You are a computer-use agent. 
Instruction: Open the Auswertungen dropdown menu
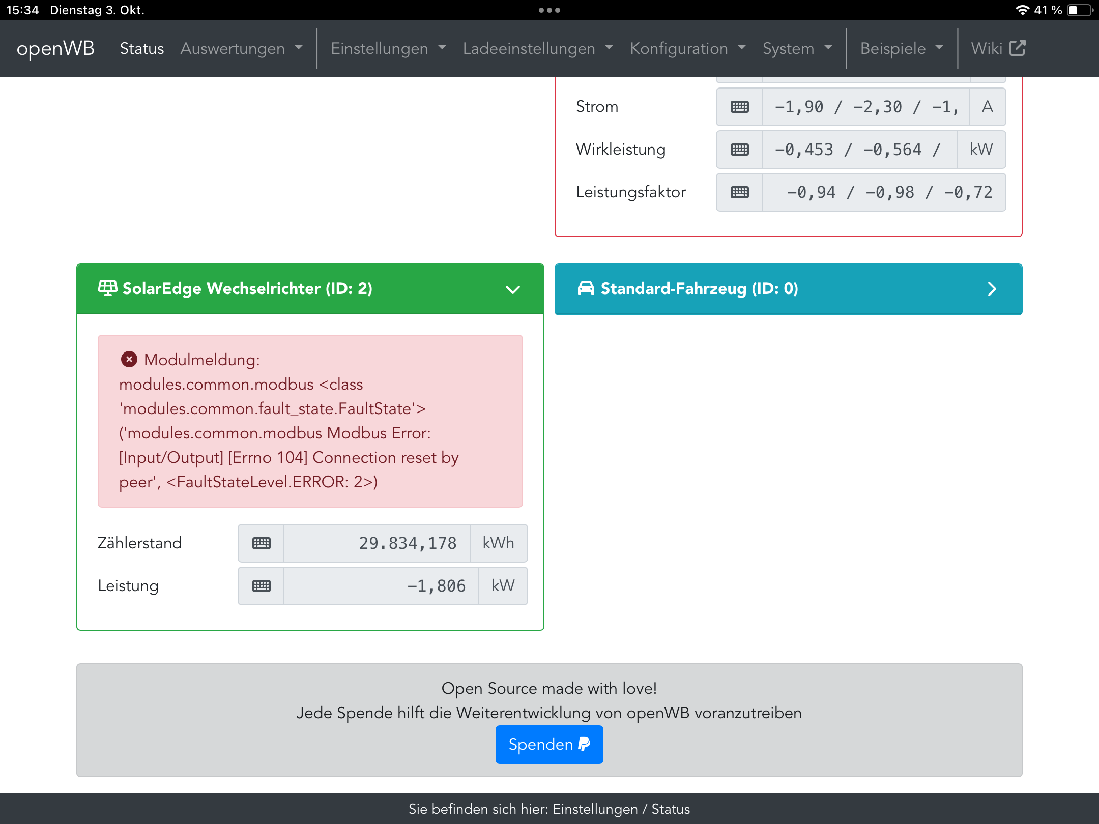pyautogui.click(x=241, y=48)
